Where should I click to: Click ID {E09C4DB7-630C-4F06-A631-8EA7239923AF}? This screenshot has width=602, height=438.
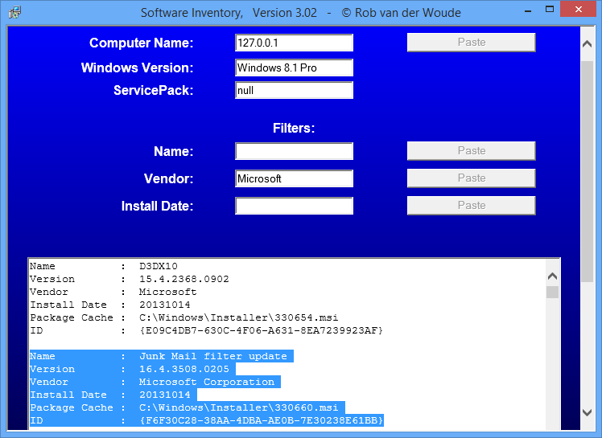[261, 330]
